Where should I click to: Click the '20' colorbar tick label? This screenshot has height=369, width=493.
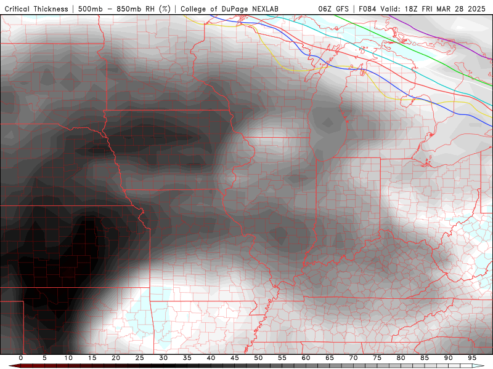click(x=116, y=358)
